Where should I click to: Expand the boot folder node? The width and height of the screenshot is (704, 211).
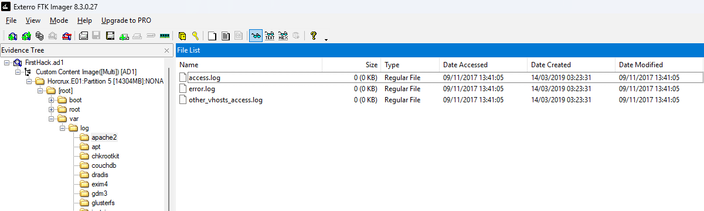pos(51,100)
